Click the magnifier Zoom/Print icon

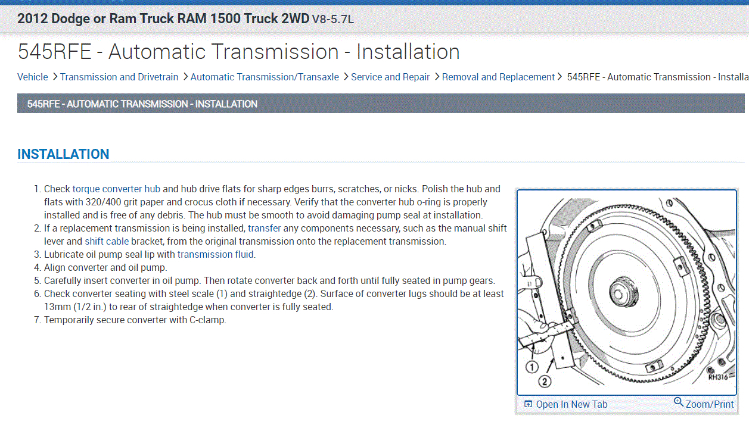(x=679, y=402)
